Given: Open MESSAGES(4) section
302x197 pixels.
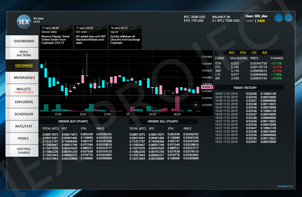Looking at the screenshot, I should [x=22, y=77].
